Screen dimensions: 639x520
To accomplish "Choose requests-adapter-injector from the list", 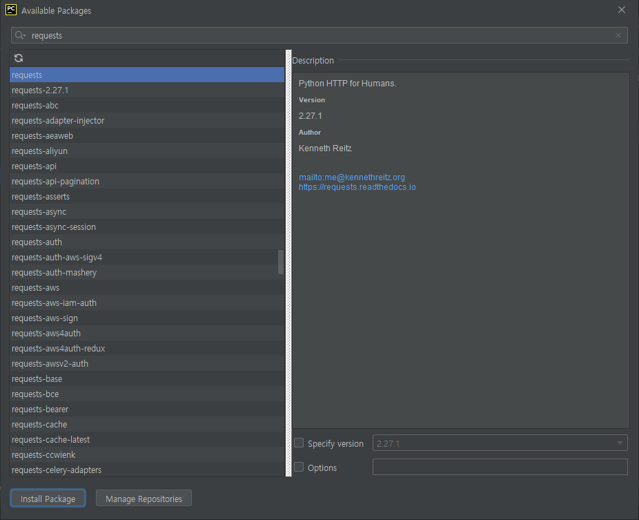I will [147, 121].
